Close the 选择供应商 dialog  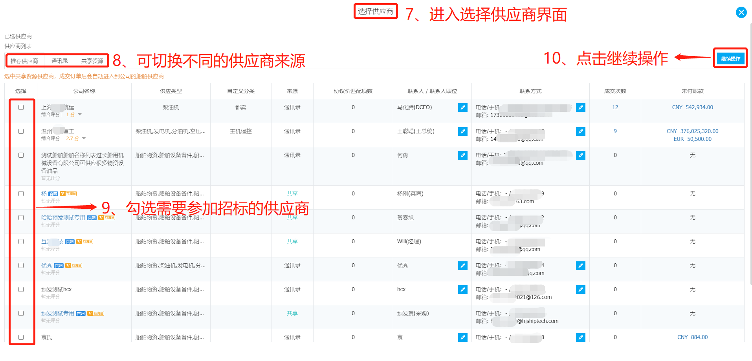[x=741, y=13]
